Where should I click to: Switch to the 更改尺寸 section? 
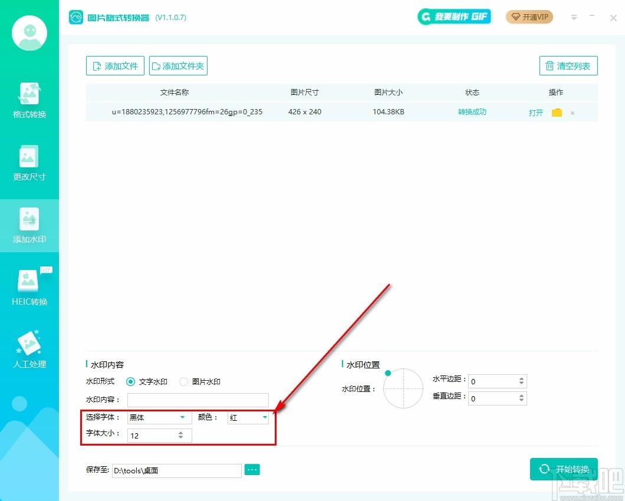click(x=29, y=163)
